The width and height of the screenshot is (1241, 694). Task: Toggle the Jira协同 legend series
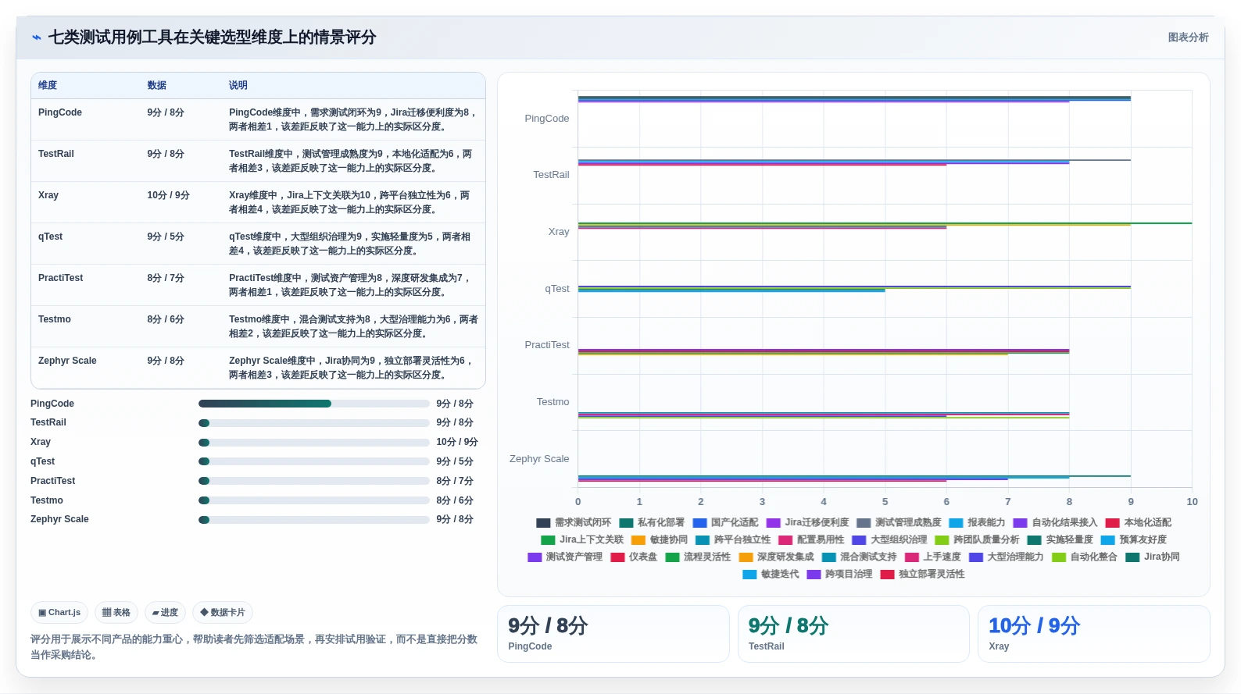pyautogui.click(x=1153, y=557)
